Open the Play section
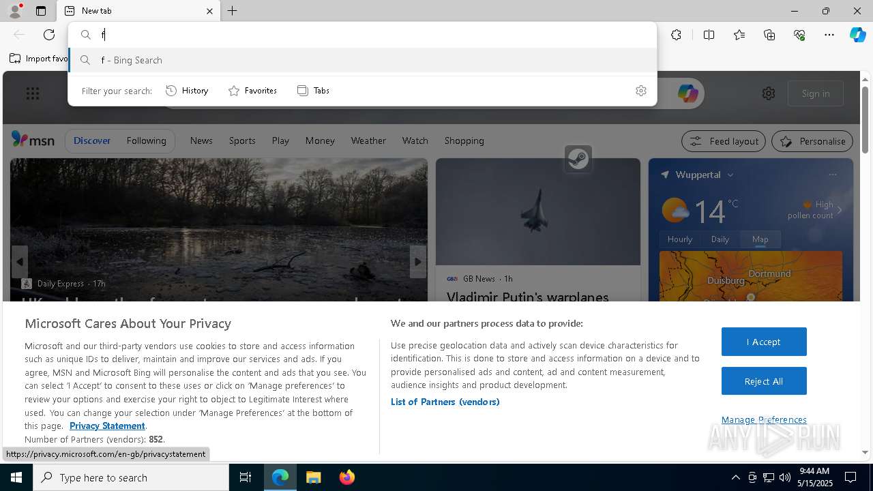The height and width of the screenshot is (491, 873). click(x=280, y=140)
